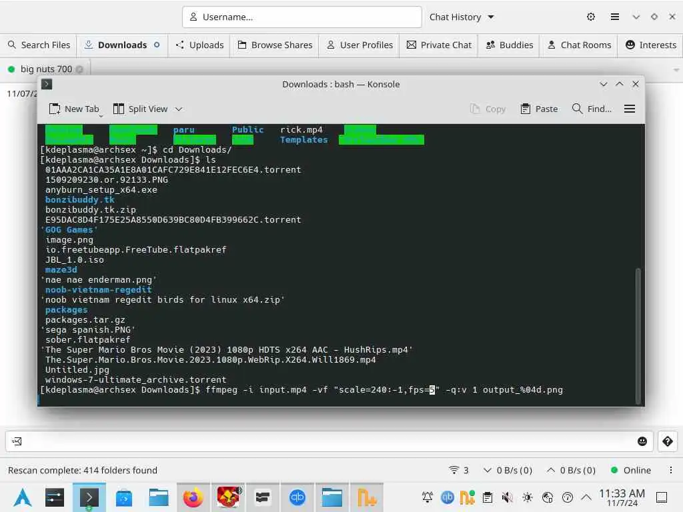Open a New Tab in Konsole
The width and height of the screenshot is (683, 512).
(x=74, y=109)
